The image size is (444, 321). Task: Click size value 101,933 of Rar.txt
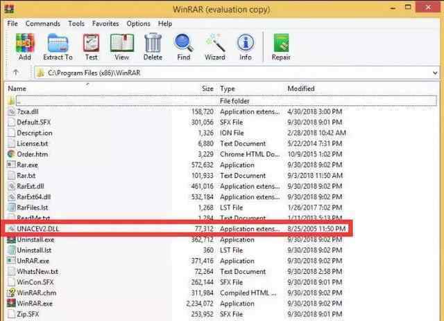pyautogui.click(x=203, y=176)
